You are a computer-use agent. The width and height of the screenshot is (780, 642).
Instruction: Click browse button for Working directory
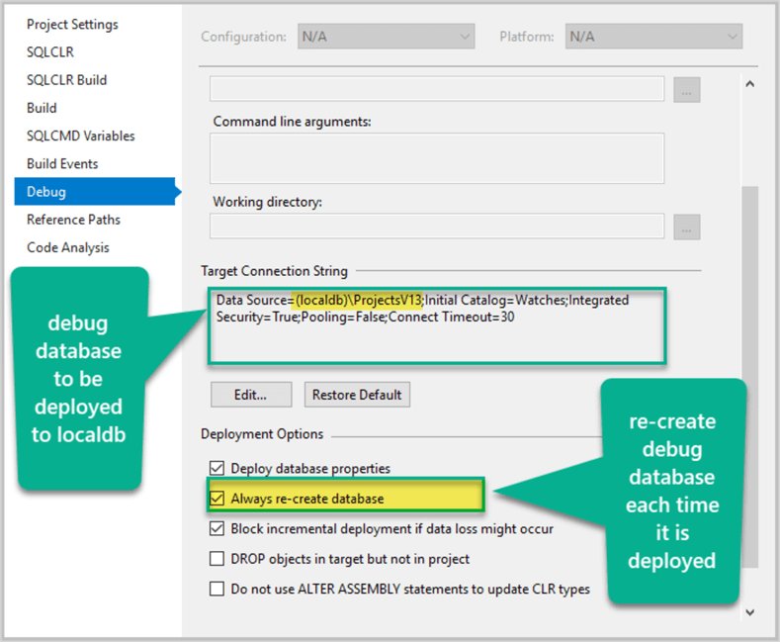click(686, 227)
